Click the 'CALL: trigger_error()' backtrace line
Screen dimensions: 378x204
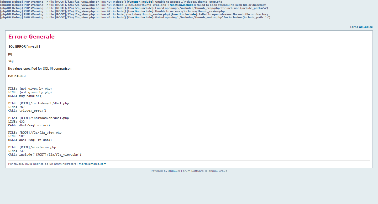point(27,111)
